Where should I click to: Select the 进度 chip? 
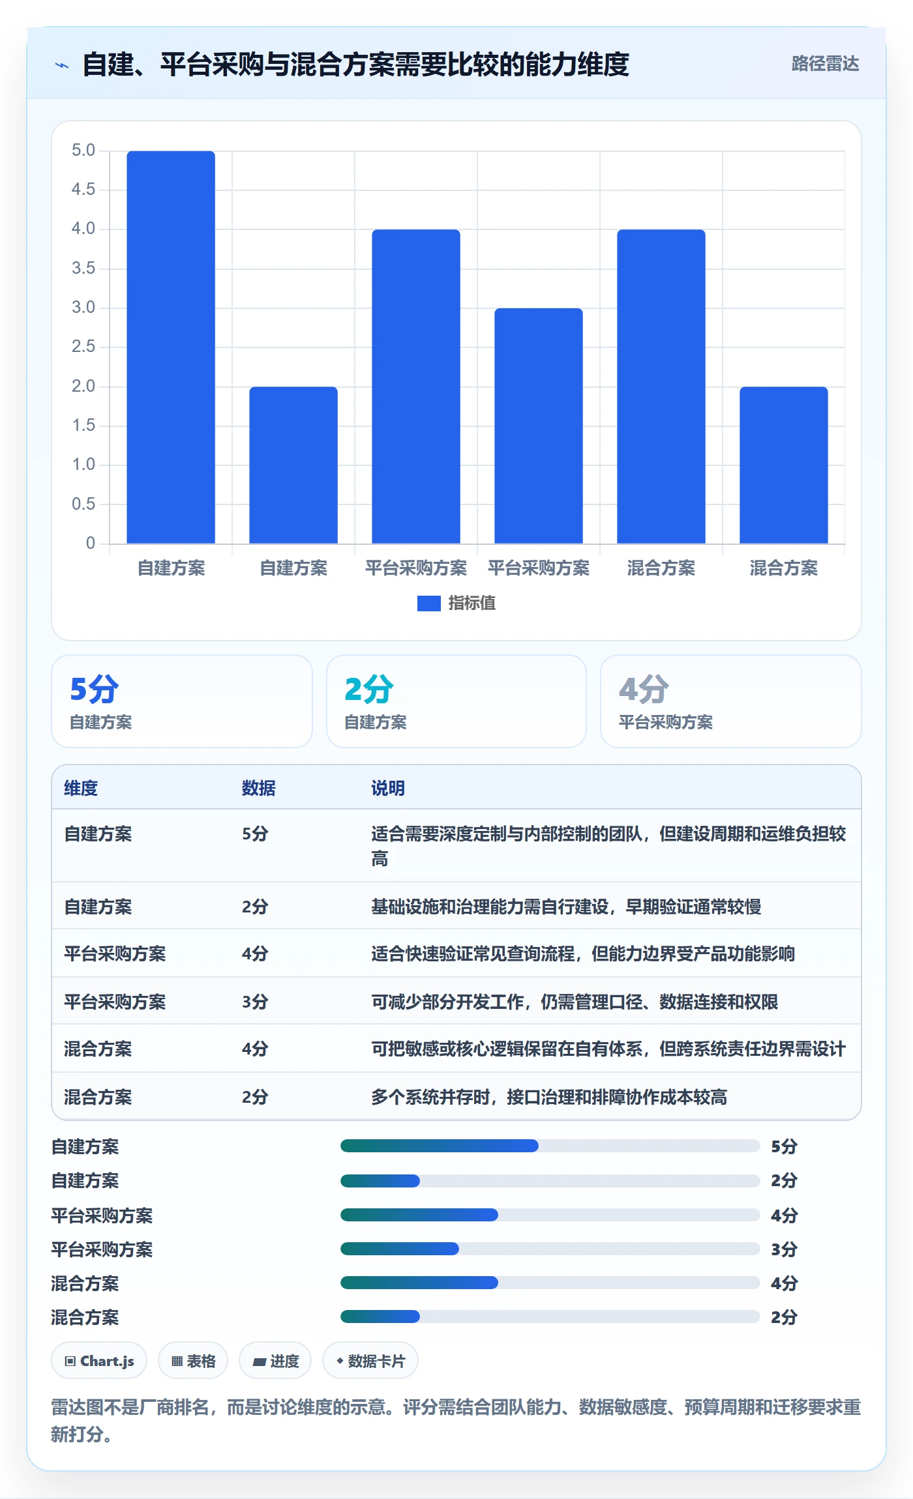click(275, 1361)
